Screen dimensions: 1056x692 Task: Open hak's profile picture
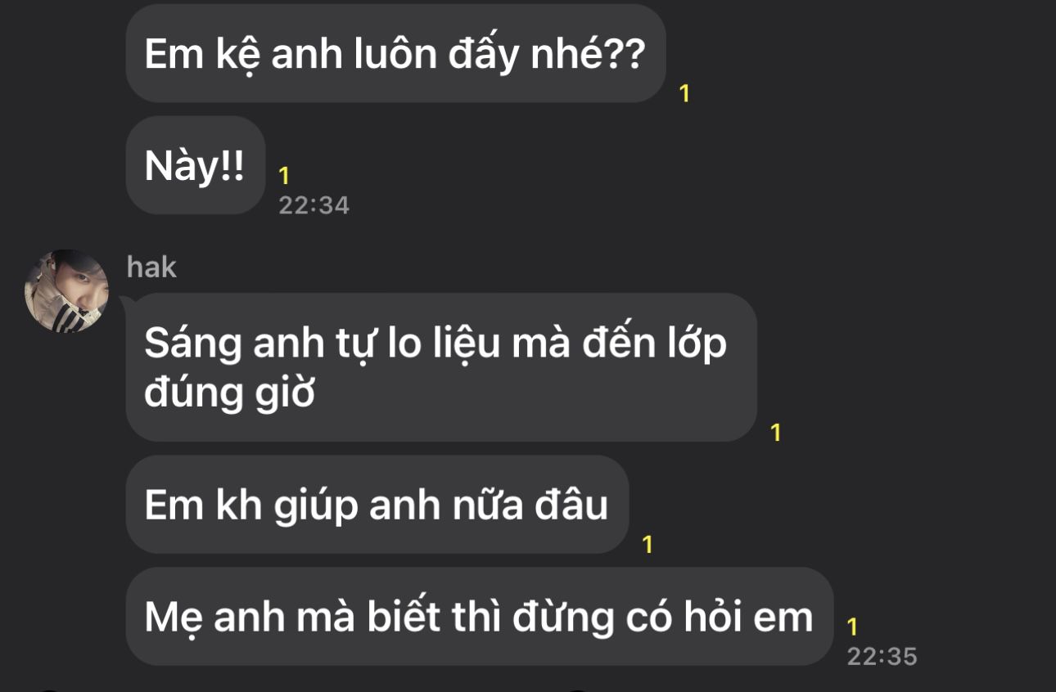[x=66, y=292]
